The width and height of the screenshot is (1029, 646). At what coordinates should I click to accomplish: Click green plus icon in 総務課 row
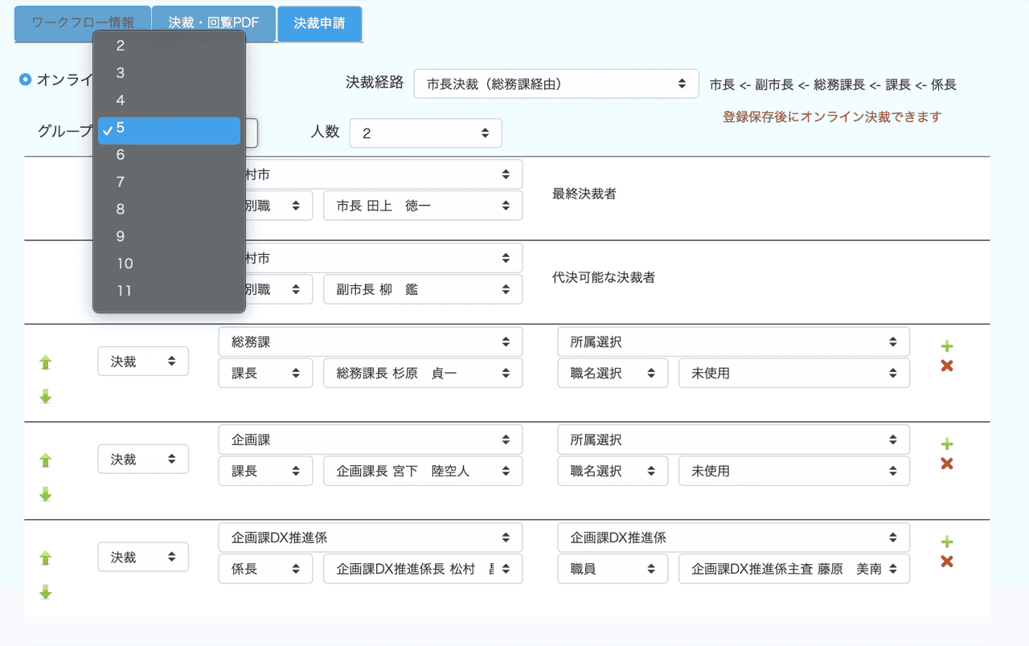coord(947,346)
